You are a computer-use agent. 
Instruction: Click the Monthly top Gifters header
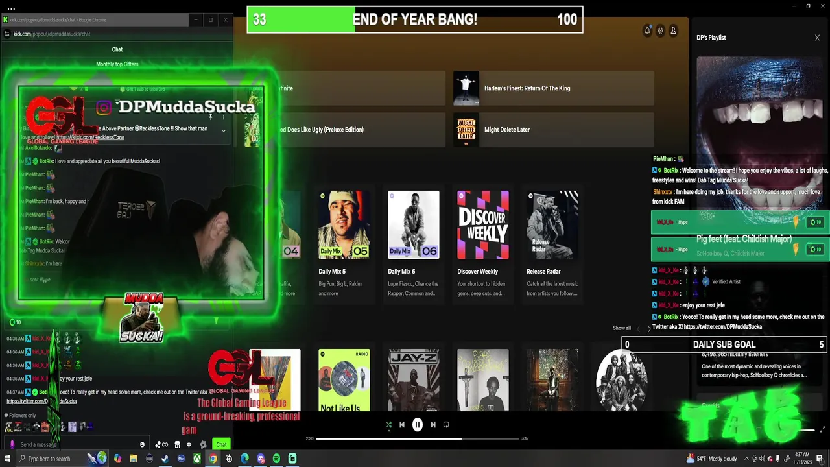[x=117, y=64]
